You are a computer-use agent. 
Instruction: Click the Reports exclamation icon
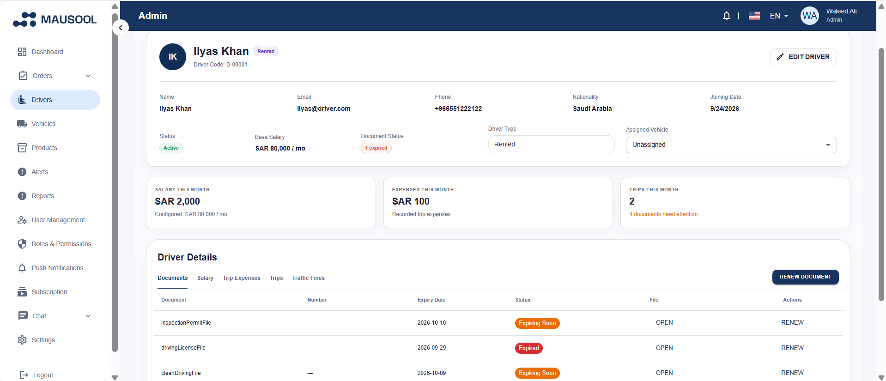pos(22,196)
